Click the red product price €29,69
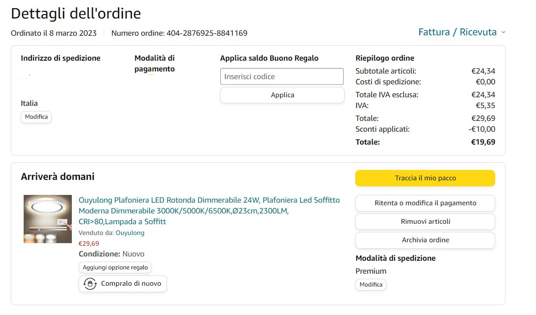536x315 pixels. point(89,244)
